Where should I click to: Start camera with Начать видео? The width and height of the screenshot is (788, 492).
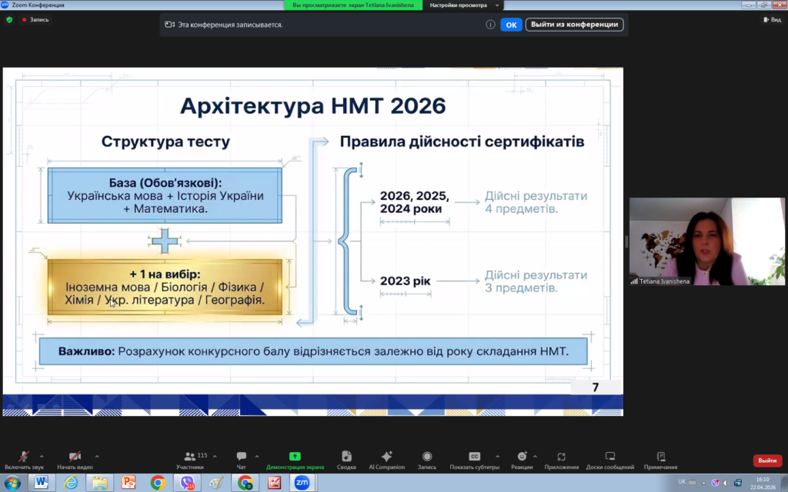coord(75,457)
